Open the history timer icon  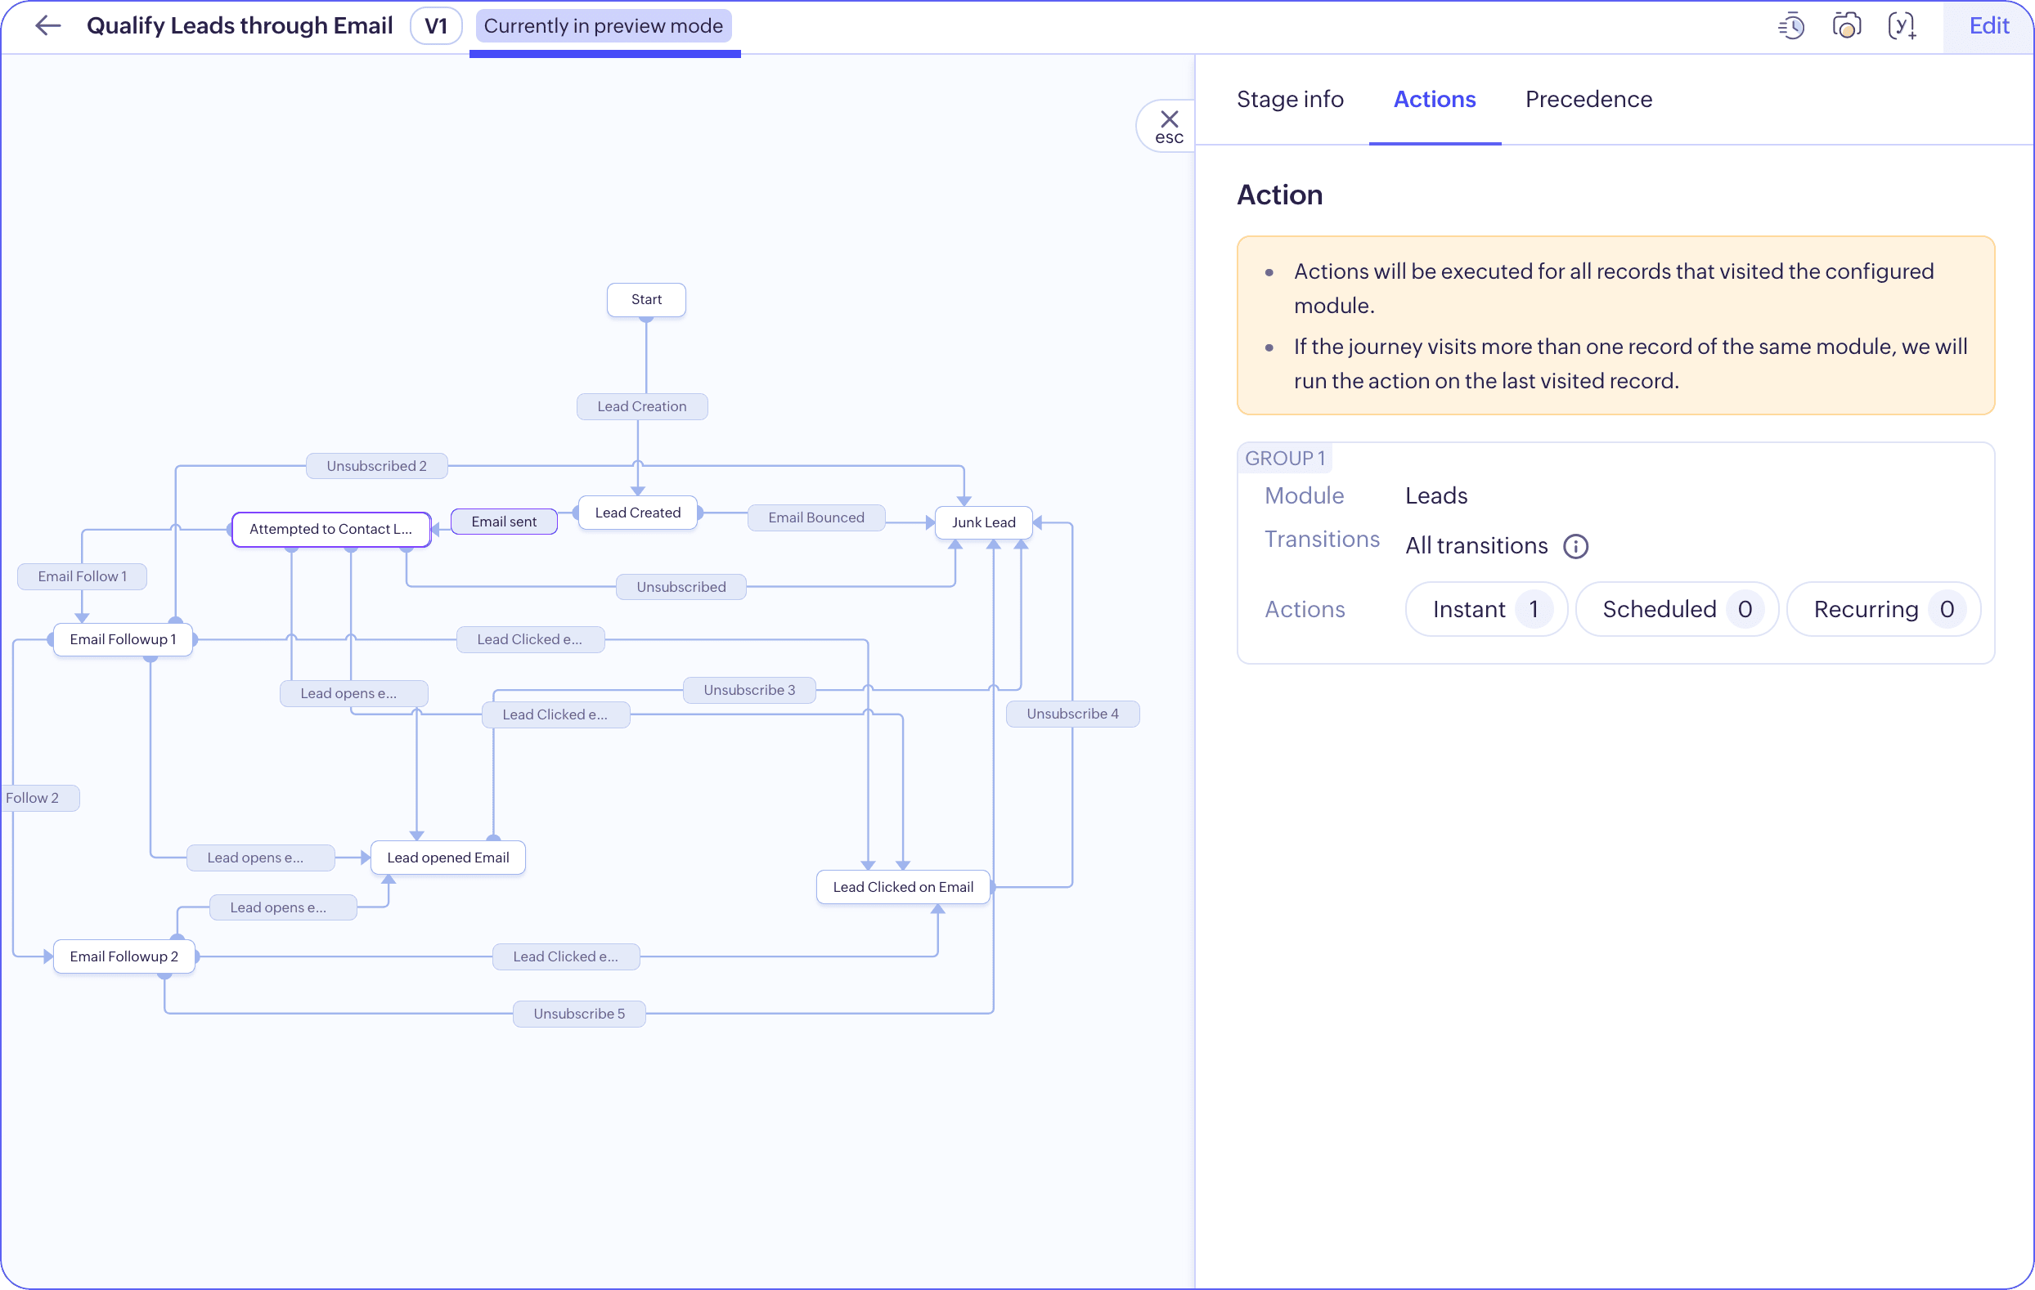(1790, 26)
